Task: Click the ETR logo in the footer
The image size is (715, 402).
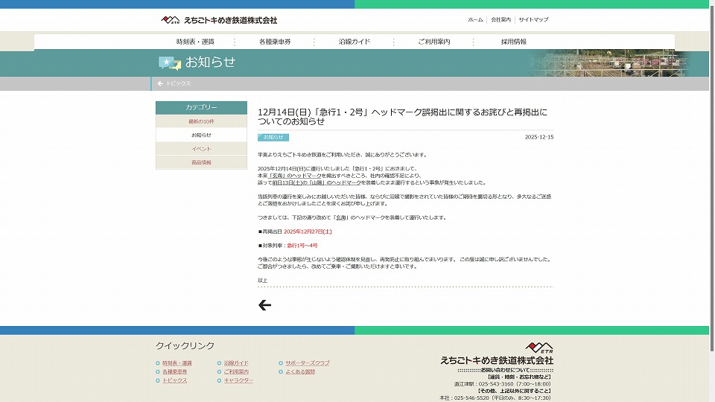Action: (x=539, y=348)
